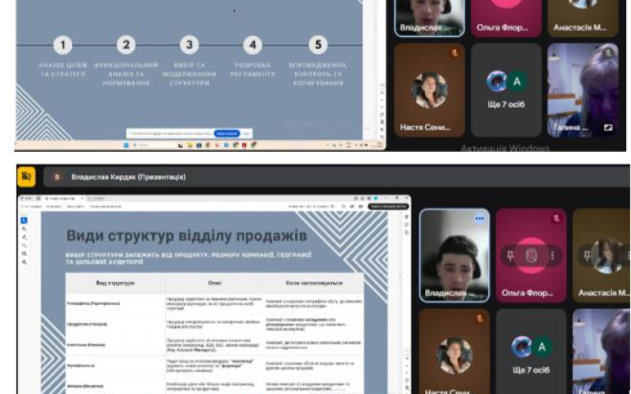Select the top blue tool in PDF sidebar
This screenshot has height=394, width=631.
tap(24, 221)
